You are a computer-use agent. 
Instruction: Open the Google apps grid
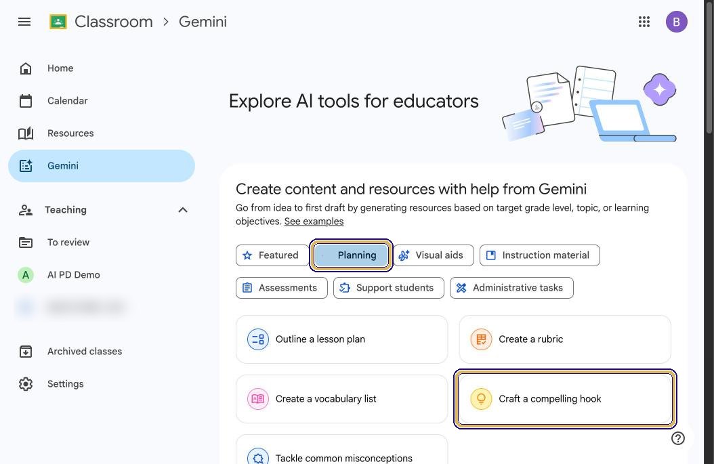coord(644,22)
